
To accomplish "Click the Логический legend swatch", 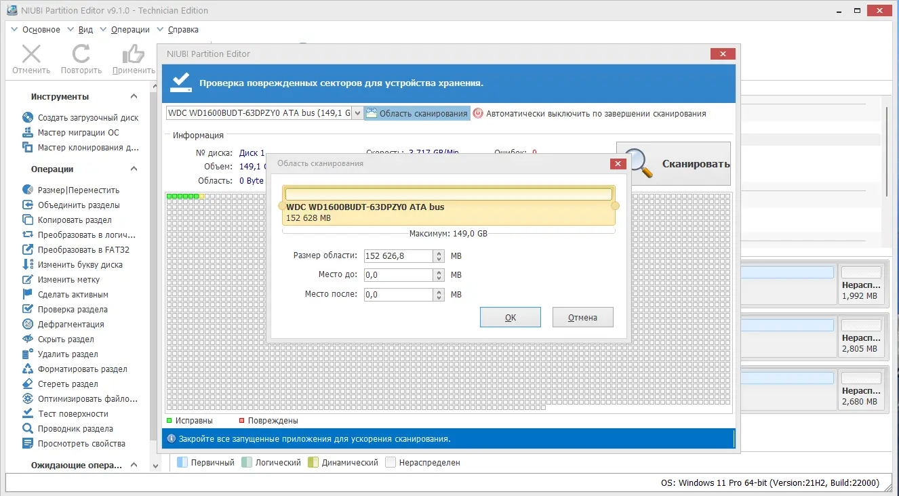I will pos(247,462).
